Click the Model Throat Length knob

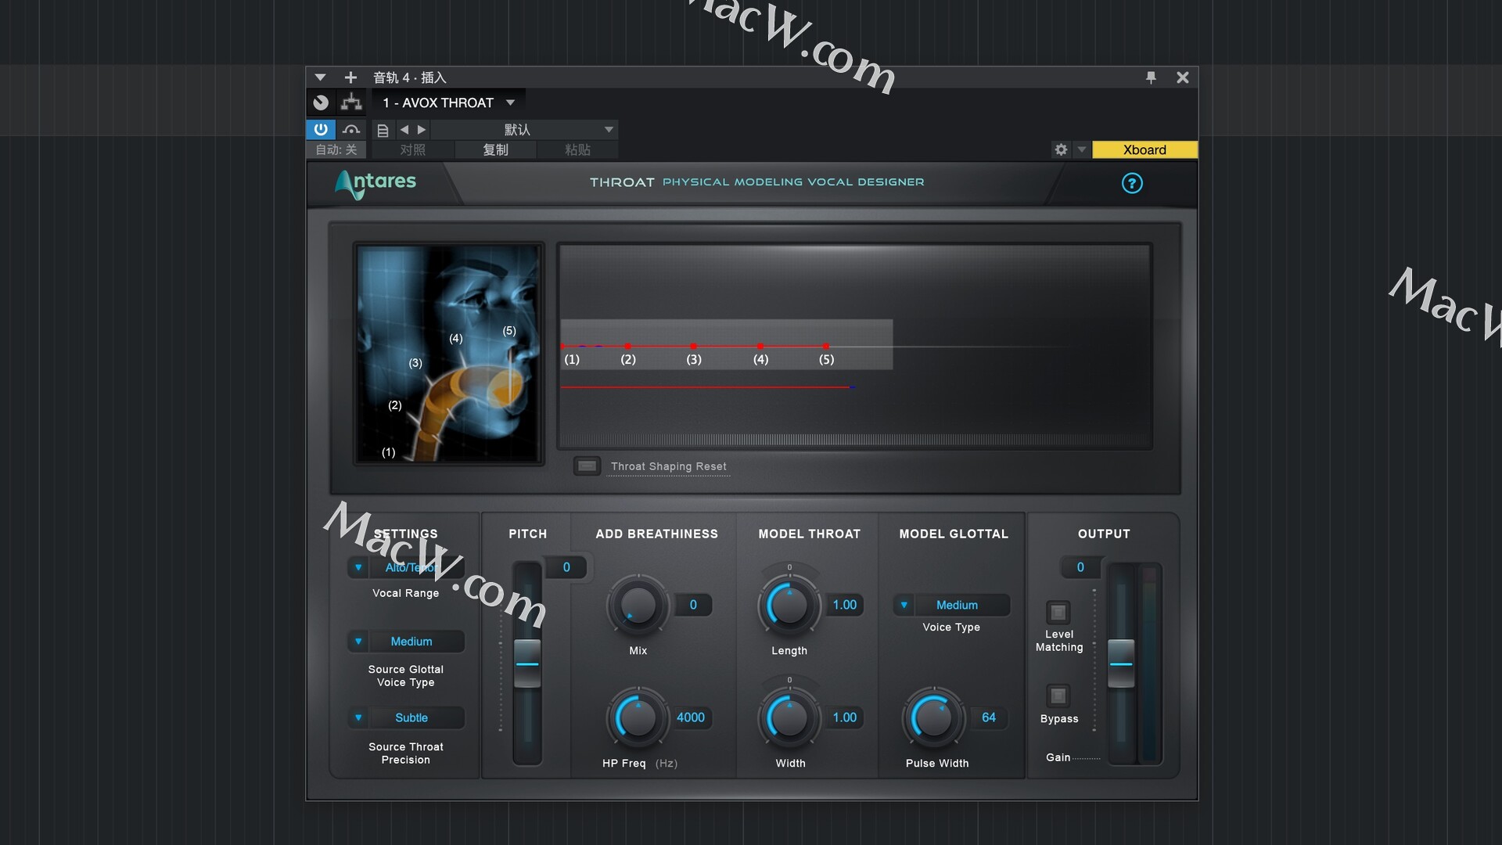[x=789, y=606]
